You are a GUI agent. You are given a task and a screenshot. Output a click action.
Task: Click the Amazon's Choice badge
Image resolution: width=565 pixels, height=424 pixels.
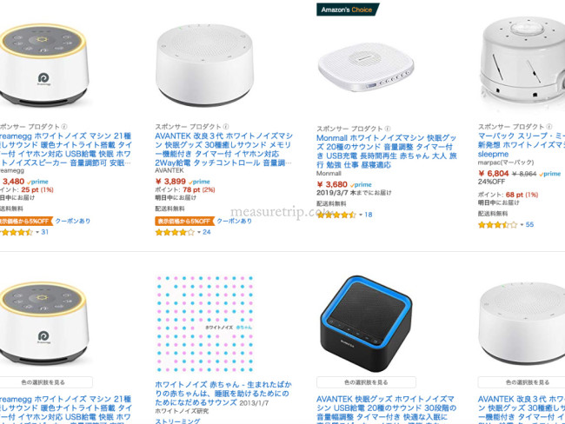pyautogui.click(x=348, y=10)
